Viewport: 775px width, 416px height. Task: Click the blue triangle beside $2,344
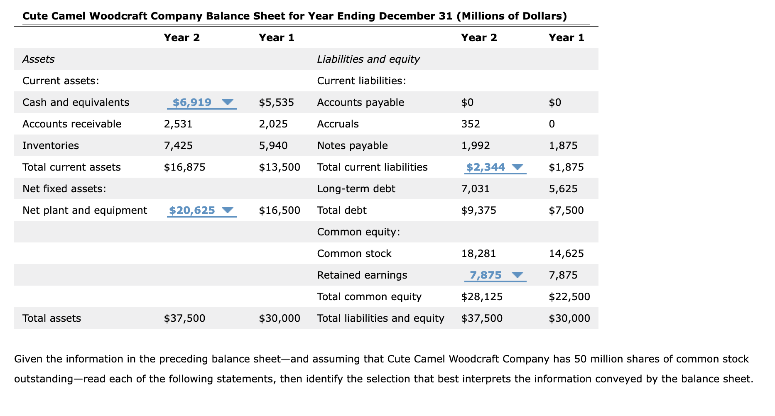coord(517,167)
